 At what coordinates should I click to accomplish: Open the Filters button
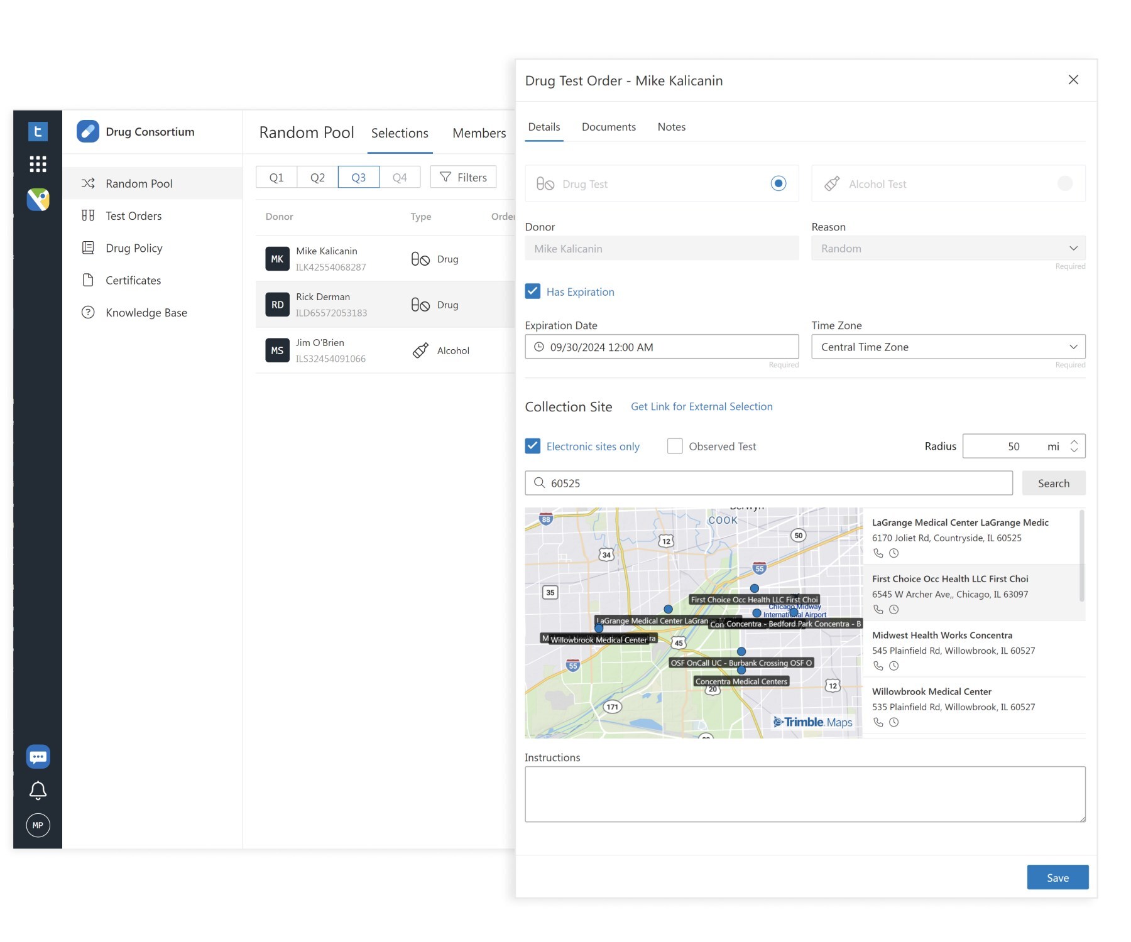pos(463,177)
